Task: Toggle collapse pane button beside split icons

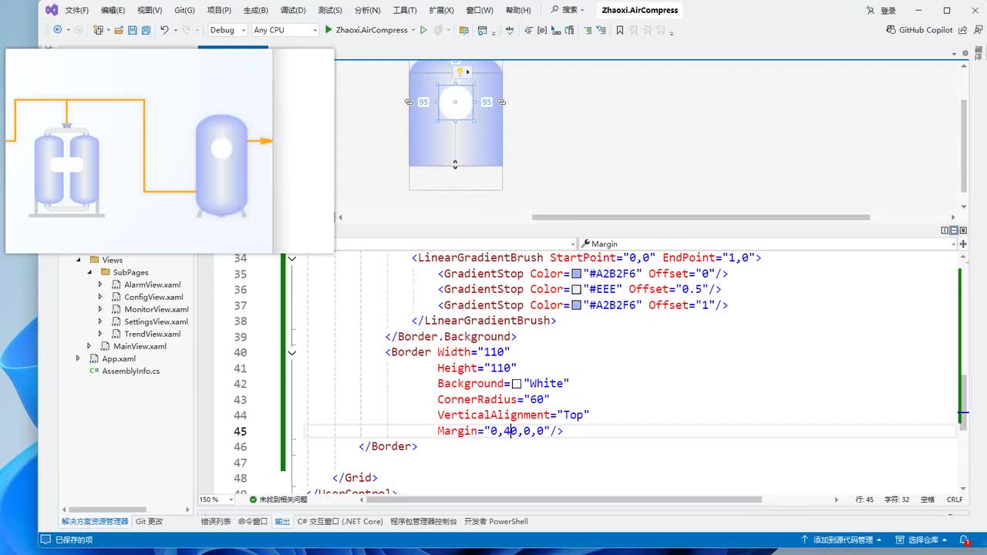Action: [963, 230]
